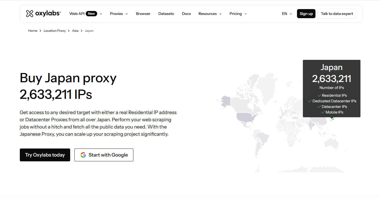Open the Browser menu item
The image size is (380, 199).
tap(143, 14)
